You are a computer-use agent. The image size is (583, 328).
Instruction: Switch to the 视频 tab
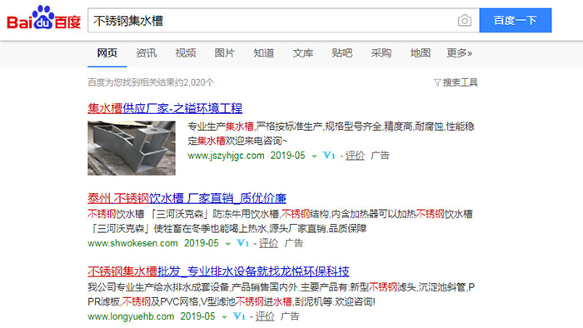[x=186, y=53]
